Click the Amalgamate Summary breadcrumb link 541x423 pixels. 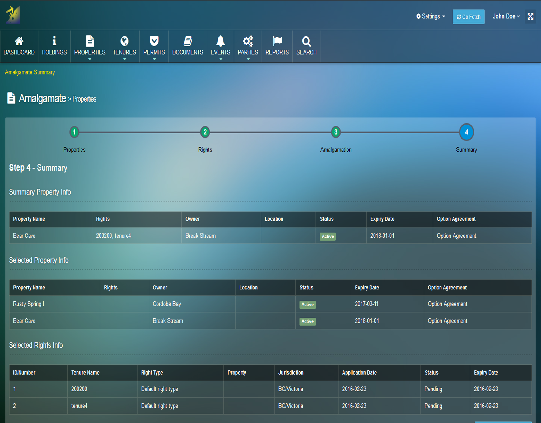(30, 72)
